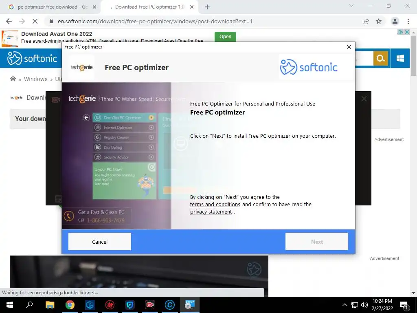Go back in browser history
This screenshot has width=417, height=313.
[x=9, y=21]
